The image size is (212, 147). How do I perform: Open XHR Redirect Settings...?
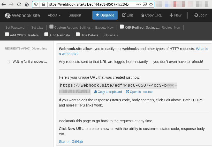tap(153, 28)
